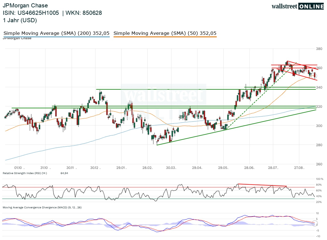The height and width of the screenshot is (240, 327).
Task: Click the 30.12. date axis label
Action: (x=96, y=168)
